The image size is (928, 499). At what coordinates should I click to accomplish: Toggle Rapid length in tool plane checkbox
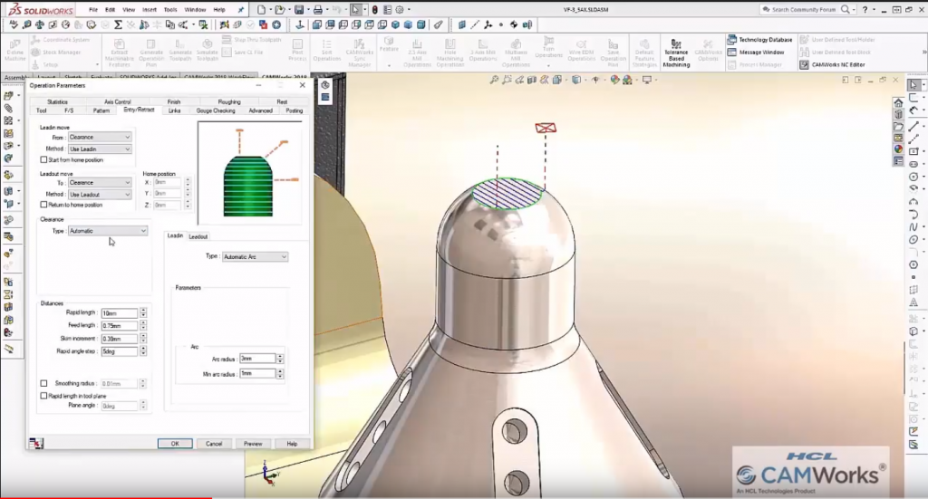coord(43,396)
